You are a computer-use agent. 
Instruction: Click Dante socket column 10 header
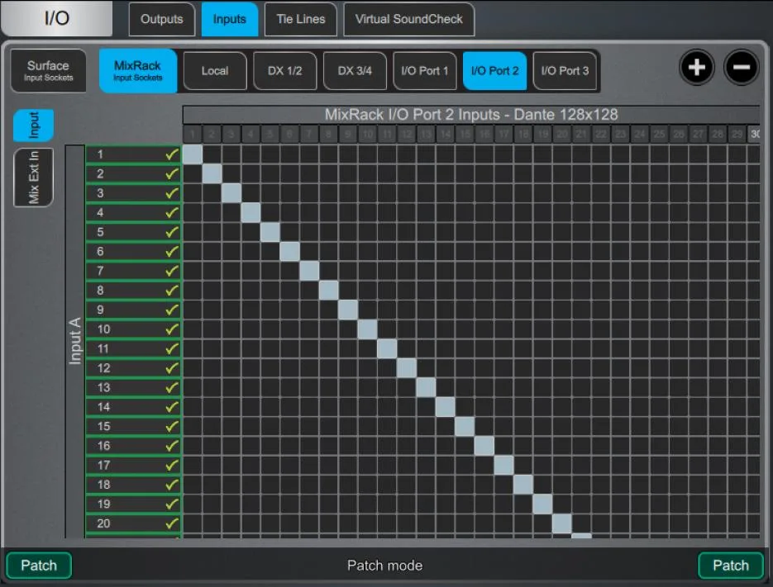(x=367, y=134)
